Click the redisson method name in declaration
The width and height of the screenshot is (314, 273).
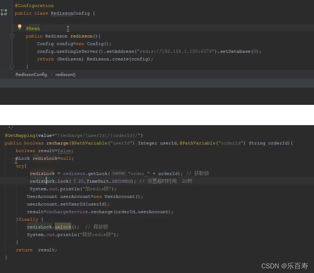point(81,36)
